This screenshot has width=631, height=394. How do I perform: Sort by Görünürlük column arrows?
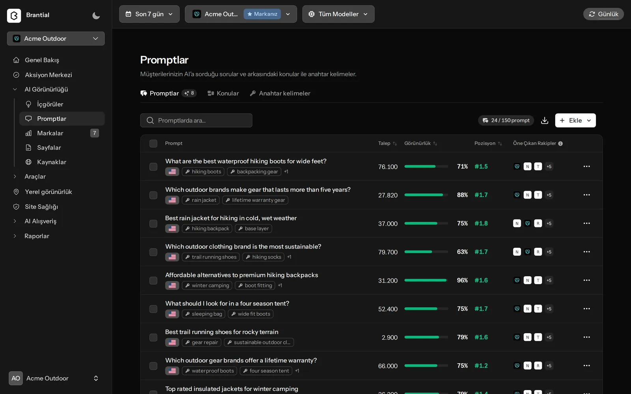point(435,143)
